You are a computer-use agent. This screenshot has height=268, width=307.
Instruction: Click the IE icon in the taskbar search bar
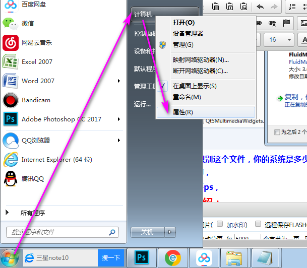[29, 258]
